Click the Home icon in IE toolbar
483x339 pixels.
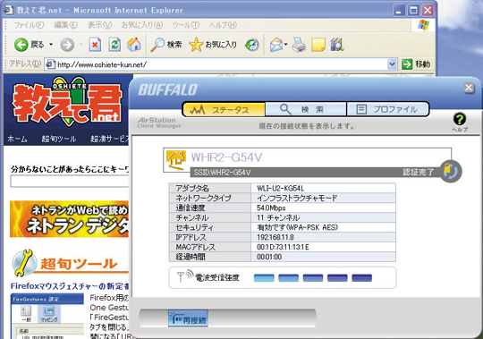pos(134,45)
